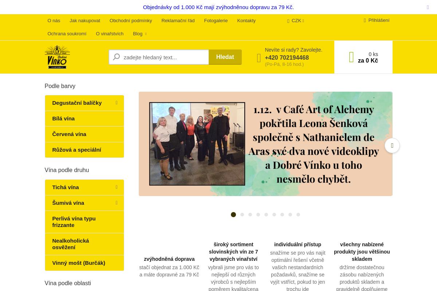Open the CZK currency dropdown

pyautogui.click(x=296, y=21)
